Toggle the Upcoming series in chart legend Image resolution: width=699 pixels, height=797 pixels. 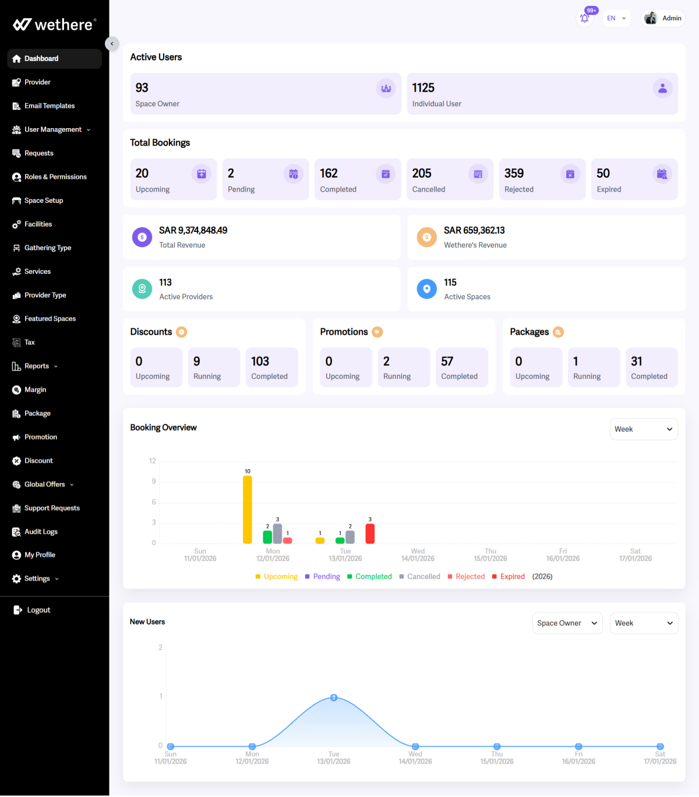tap(277, 577)
